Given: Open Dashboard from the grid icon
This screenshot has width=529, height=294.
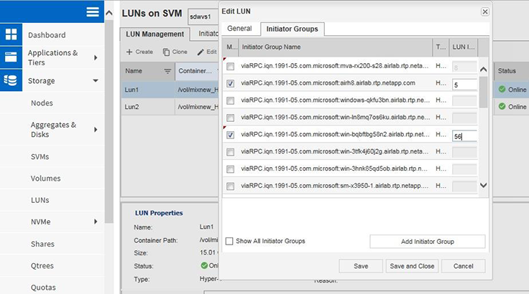Looking at the screenshot, I should (x=11, y=34).
